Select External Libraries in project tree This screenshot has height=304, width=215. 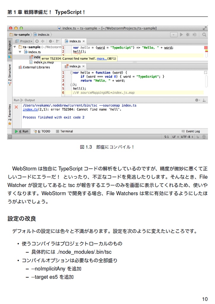(x=34, y=67)
